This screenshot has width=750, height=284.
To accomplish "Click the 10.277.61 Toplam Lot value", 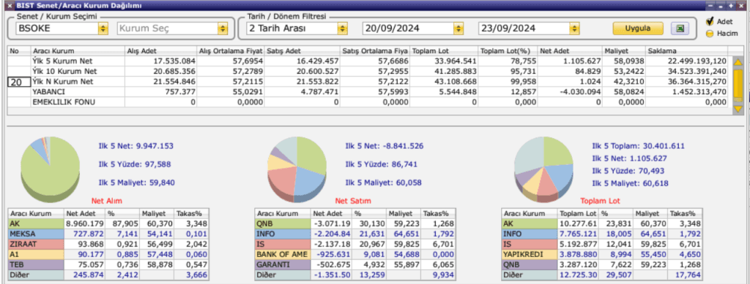I will point(579,224).
